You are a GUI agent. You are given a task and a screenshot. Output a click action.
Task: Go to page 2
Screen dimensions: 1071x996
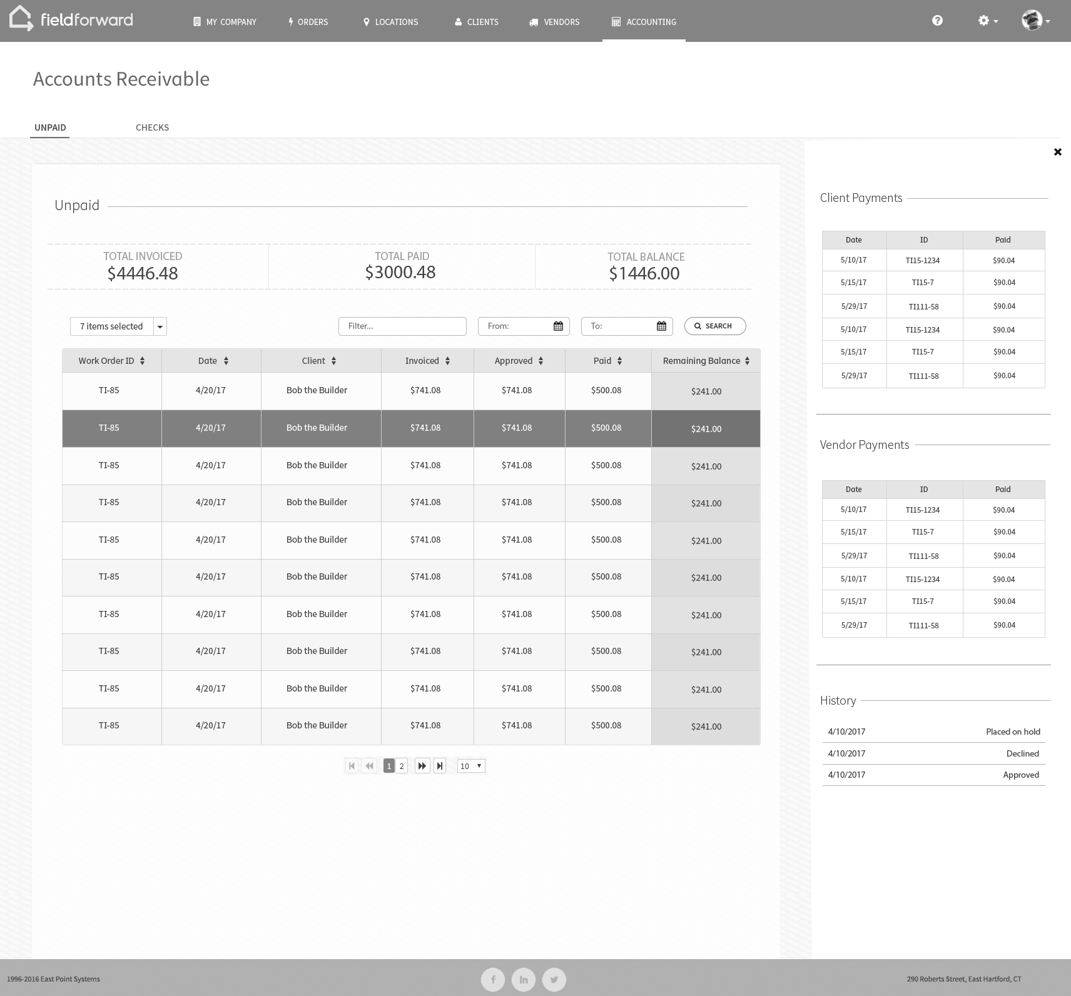[402, 766]
